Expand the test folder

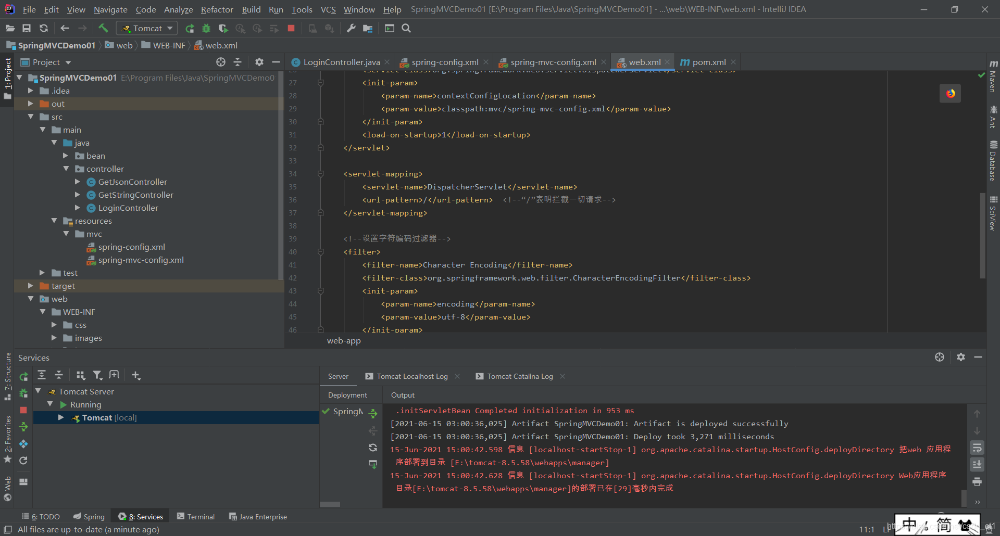[42, 273]
